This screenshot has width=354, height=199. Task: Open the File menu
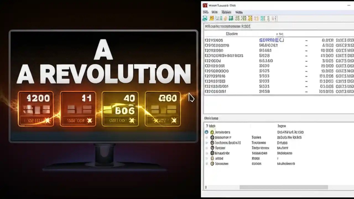(205, 12)
